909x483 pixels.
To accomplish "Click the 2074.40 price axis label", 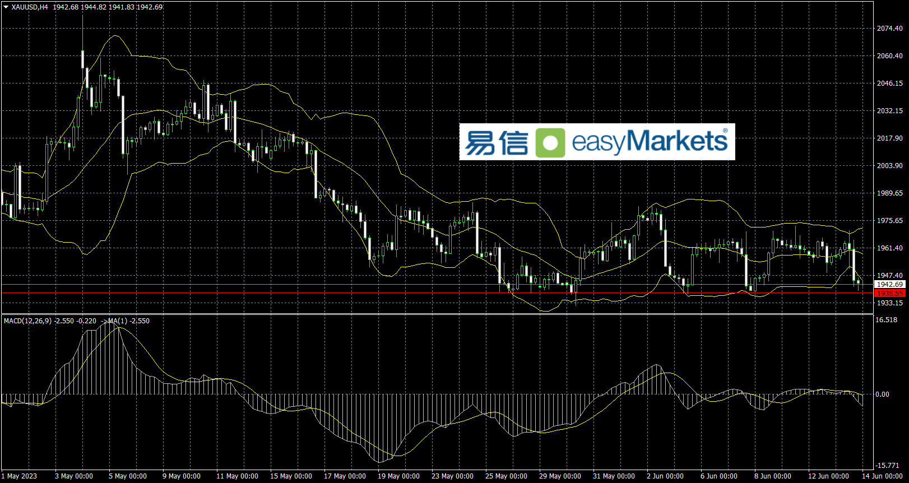I will pyautogui.click(x=890, y=29).
